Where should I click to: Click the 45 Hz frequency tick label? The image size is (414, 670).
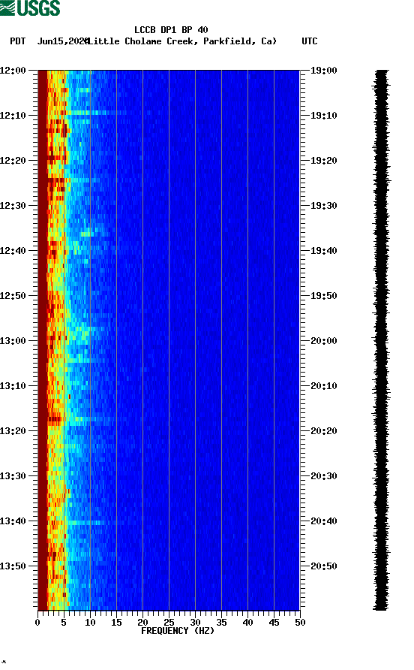tap(274, 623)
